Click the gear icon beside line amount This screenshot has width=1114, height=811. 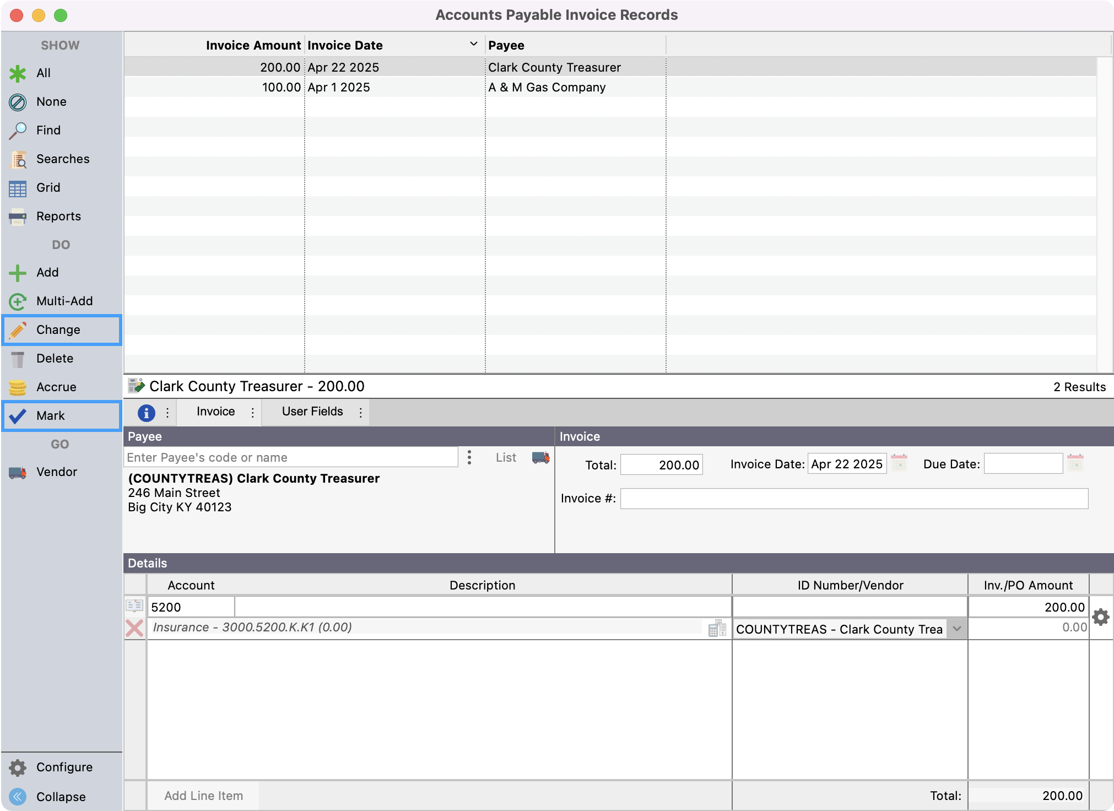1101,617
